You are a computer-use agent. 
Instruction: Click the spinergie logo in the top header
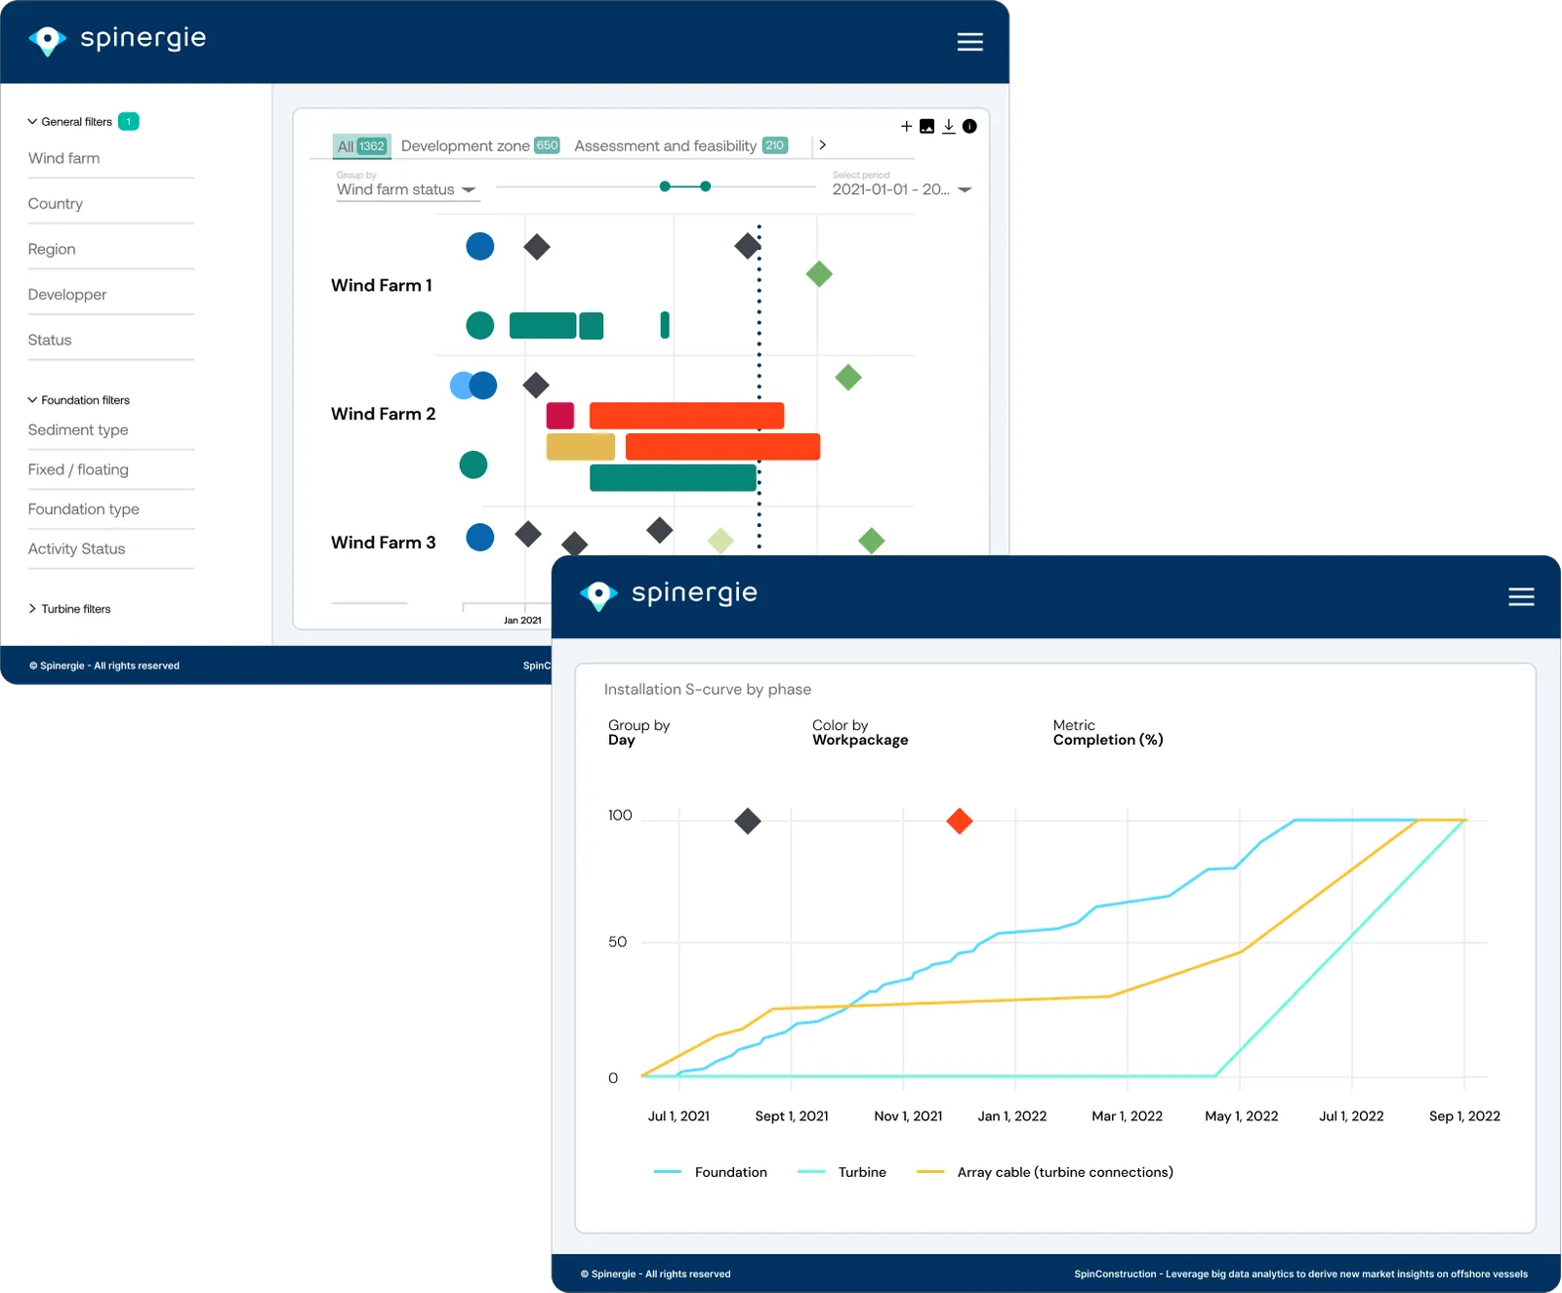[x=118, y=39]
